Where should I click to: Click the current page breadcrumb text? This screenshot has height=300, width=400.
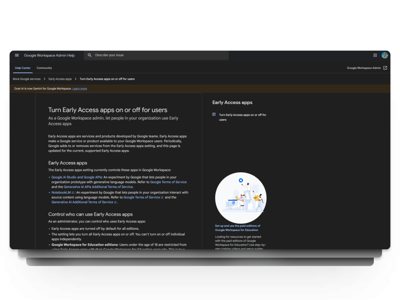[x=107, y=79]
